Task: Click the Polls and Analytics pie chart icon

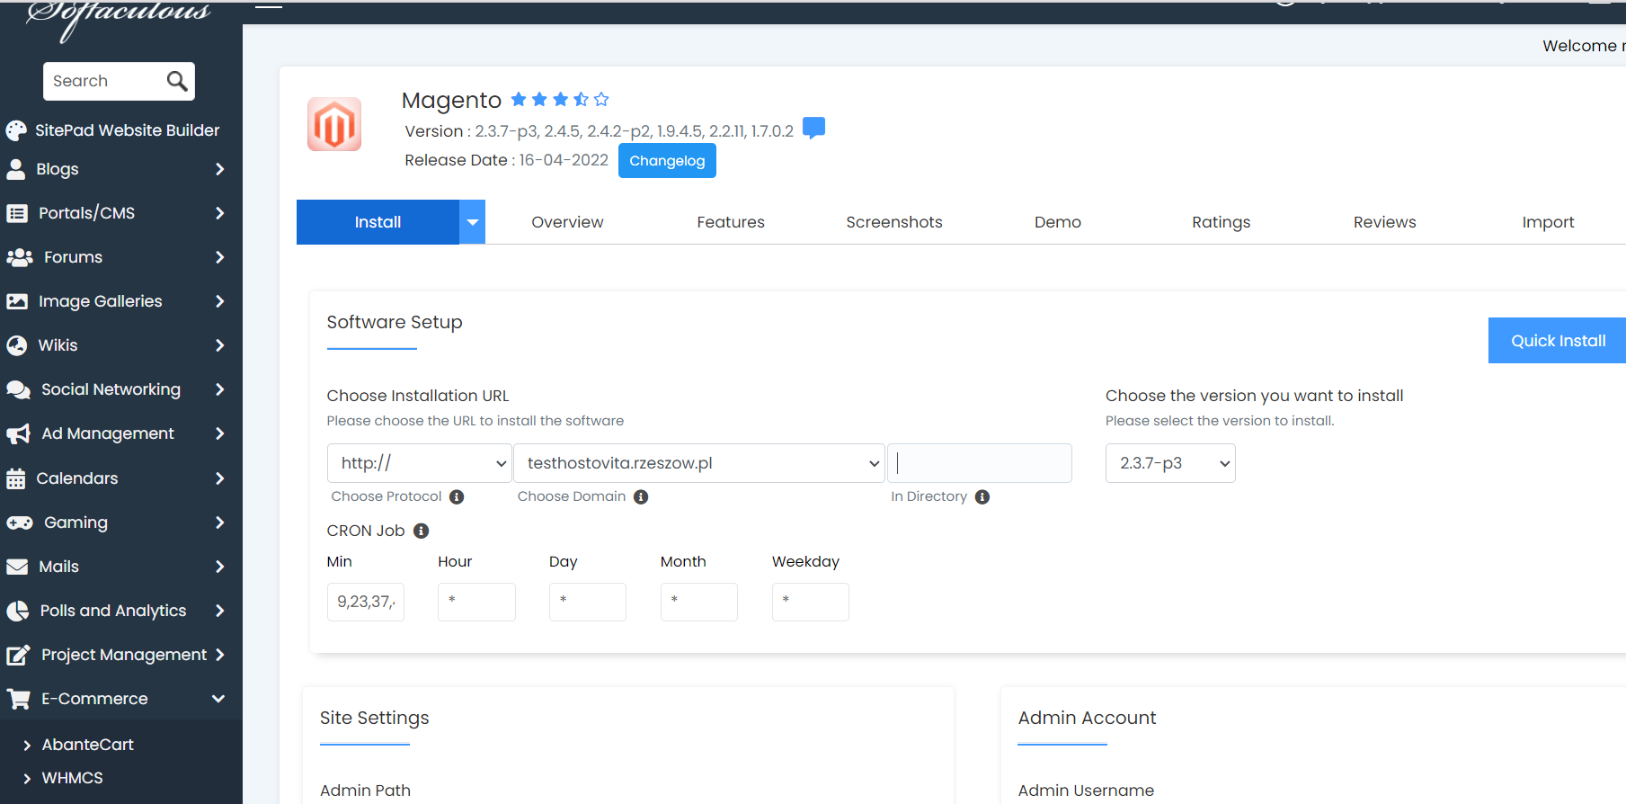Action: (x=18, y=611)
